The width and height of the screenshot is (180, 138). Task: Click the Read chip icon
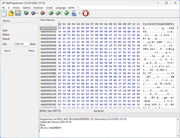click(26, 13)
